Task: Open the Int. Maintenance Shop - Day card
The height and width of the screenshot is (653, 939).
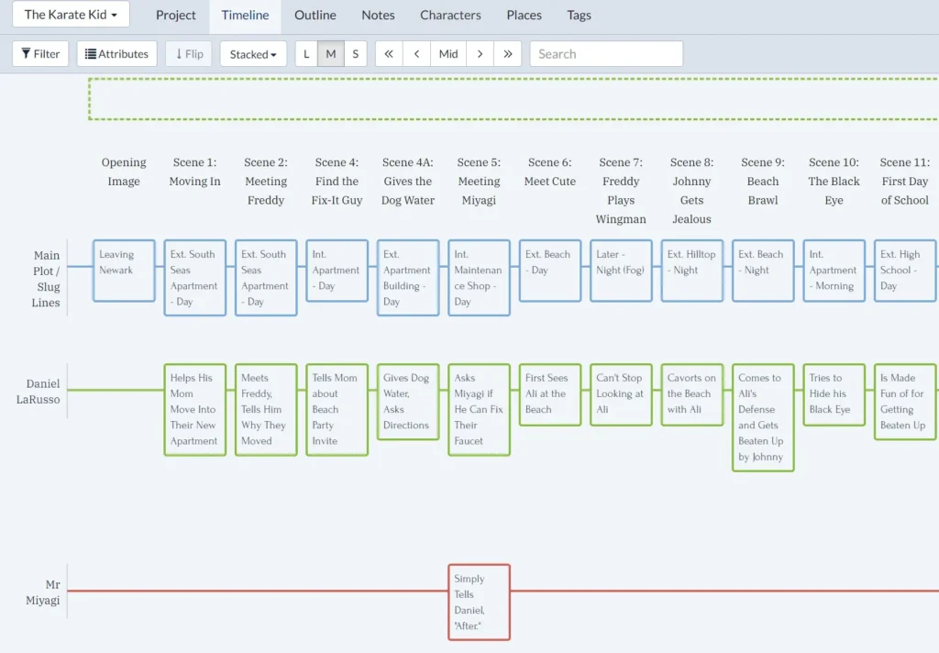Action: [479, 278]
